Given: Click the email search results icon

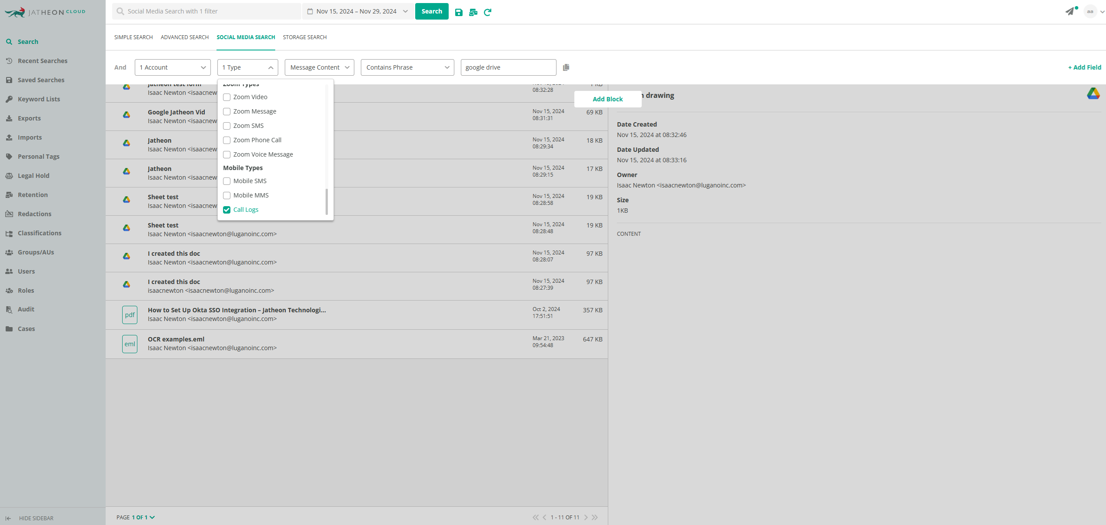Looking at the screenshot, I should 473,12.
